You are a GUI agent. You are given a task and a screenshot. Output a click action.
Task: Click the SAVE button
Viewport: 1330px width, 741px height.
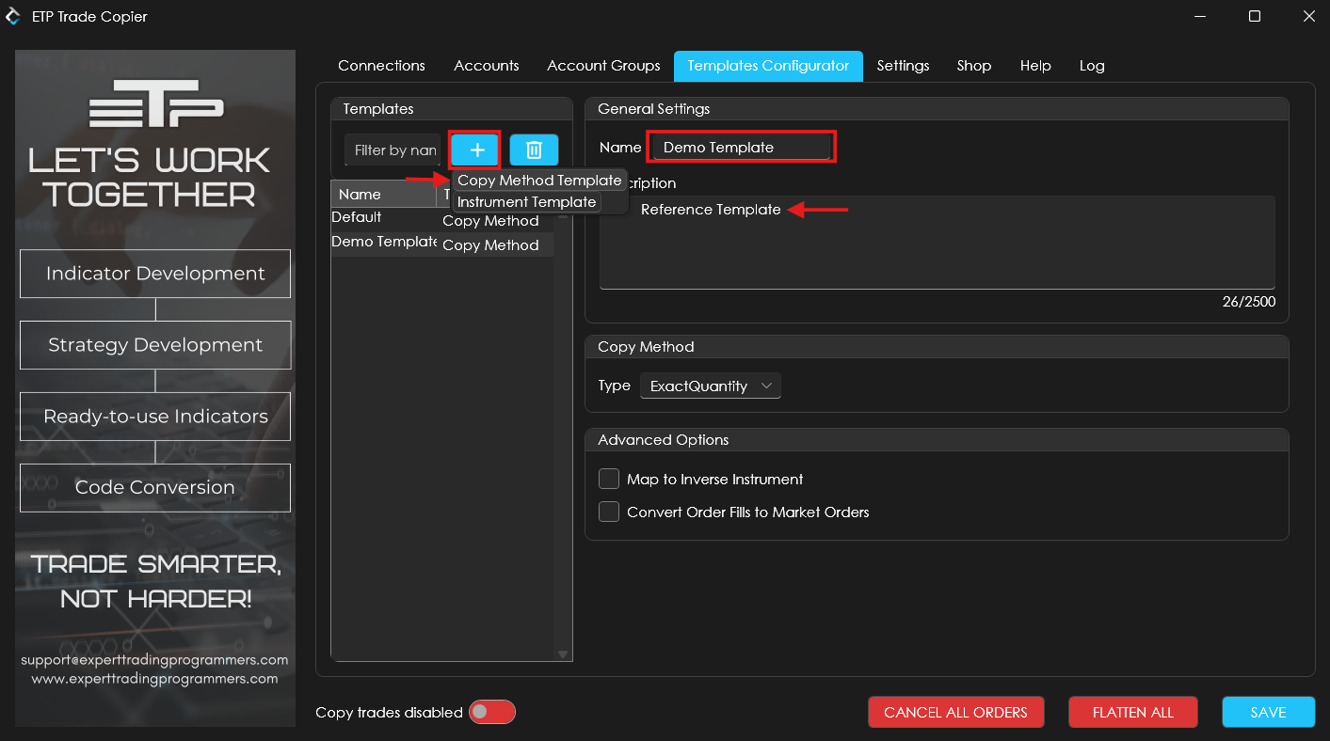tap(1268, 712)
